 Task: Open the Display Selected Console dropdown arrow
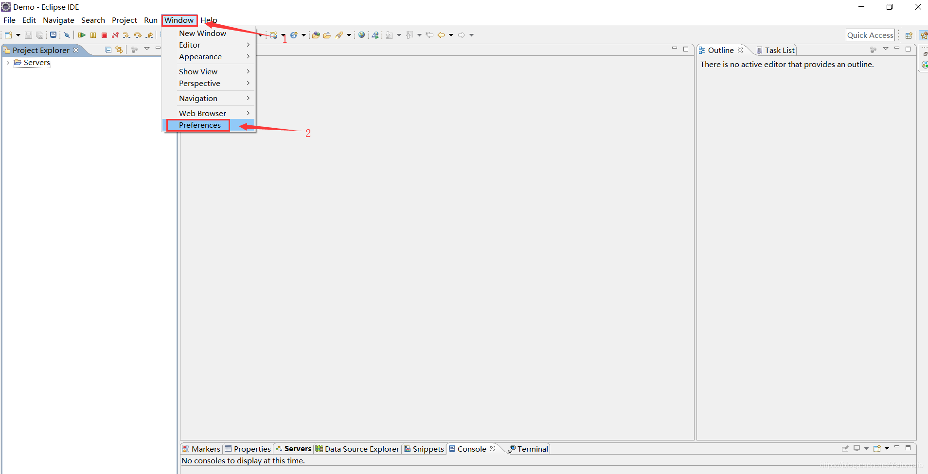[x=866, y=448]
